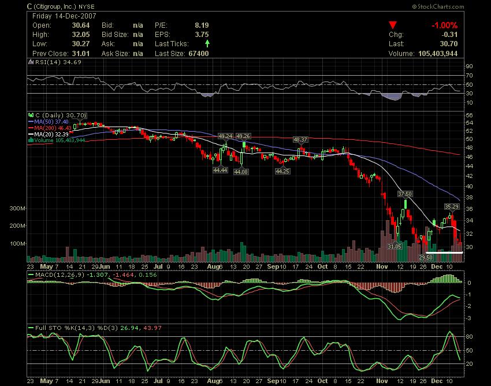491x386 pixels.
Task: Click the 35.29 December high label
Action: point(452,206)
